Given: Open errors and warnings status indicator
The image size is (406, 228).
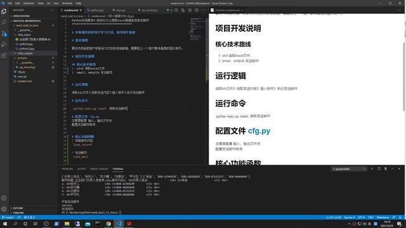Looking at the screenshot, I should point(30,217).
